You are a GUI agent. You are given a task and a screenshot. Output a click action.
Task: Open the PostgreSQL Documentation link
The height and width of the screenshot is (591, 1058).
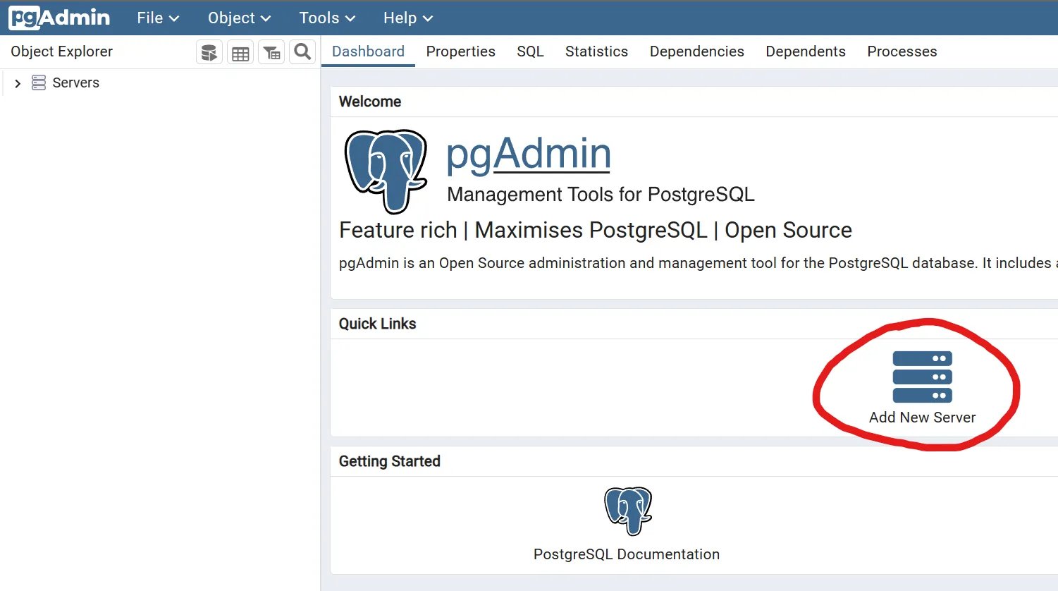(x=626, y=554)
